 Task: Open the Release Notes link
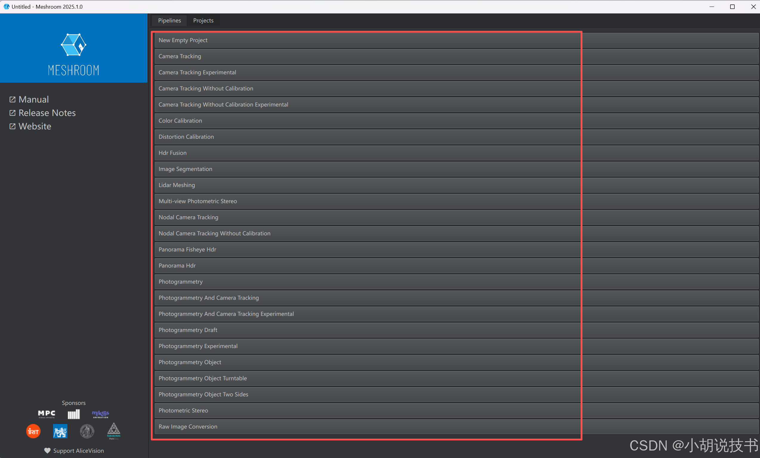coord(47,113)
